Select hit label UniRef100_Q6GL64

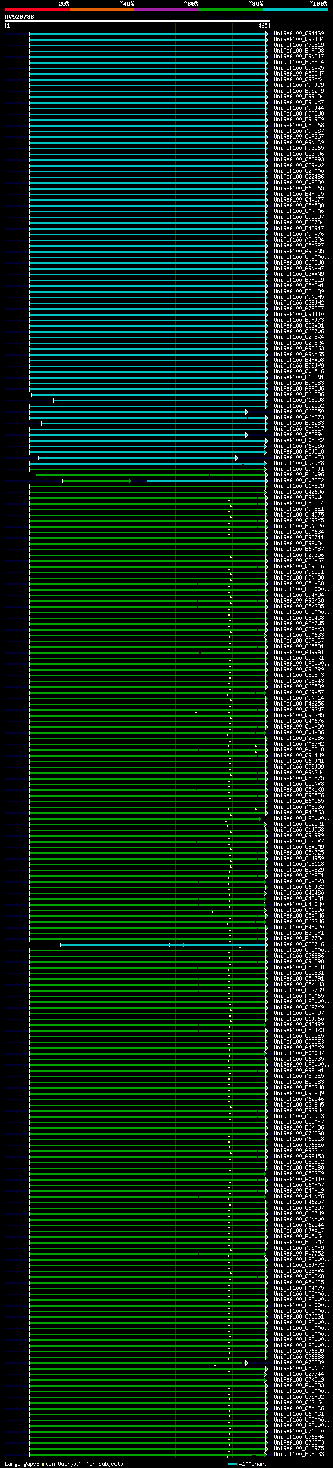(x=299, y=1402)
